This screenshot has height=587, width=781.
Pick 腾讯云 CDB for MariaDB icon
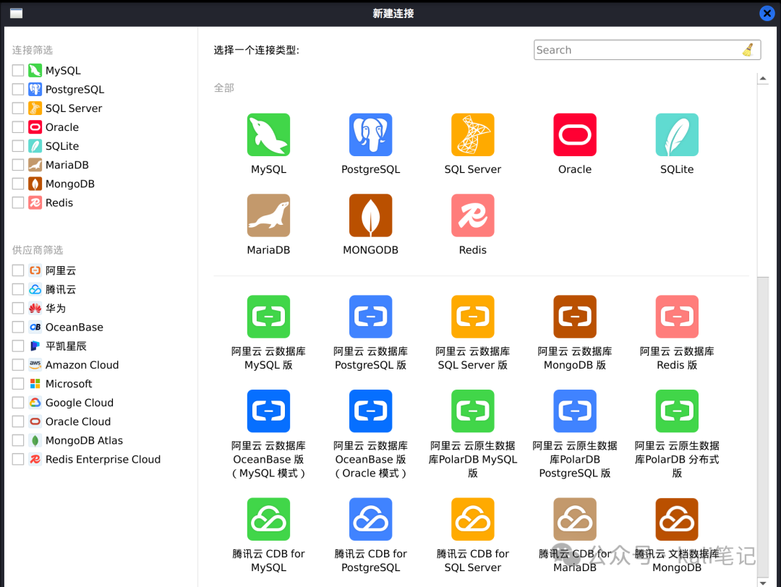tap(575, 519)
